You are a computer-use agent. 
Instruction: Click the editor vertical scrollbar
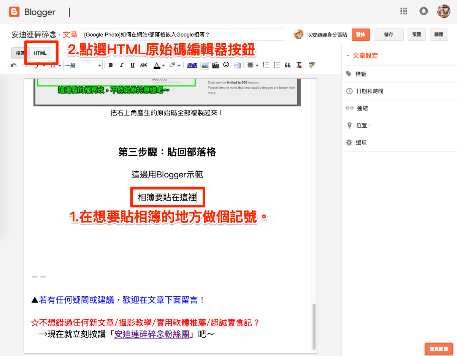point(314,326)
